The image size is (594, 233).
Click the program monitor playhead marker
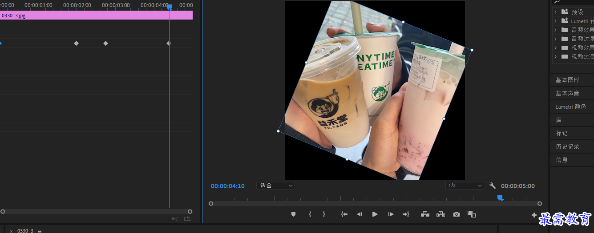pos(500,197)
